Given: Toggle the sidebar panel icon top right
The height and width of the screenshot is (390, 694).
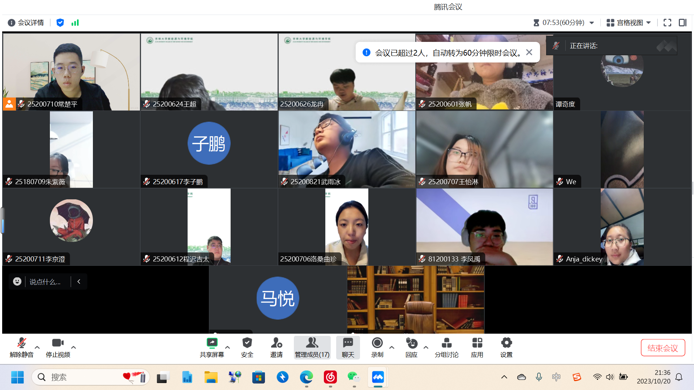Looking at the screenshot, I should (682, 23).
